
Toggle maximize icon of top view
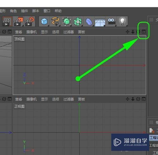[144, 32]
